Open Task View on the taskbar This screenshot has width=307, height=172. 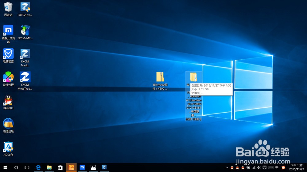click(x=27, y=167)
